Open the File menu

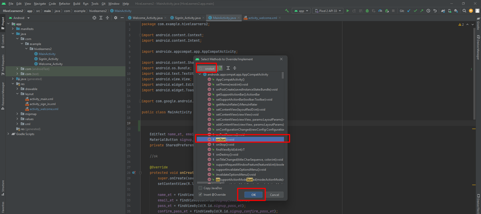coord(11,3)
